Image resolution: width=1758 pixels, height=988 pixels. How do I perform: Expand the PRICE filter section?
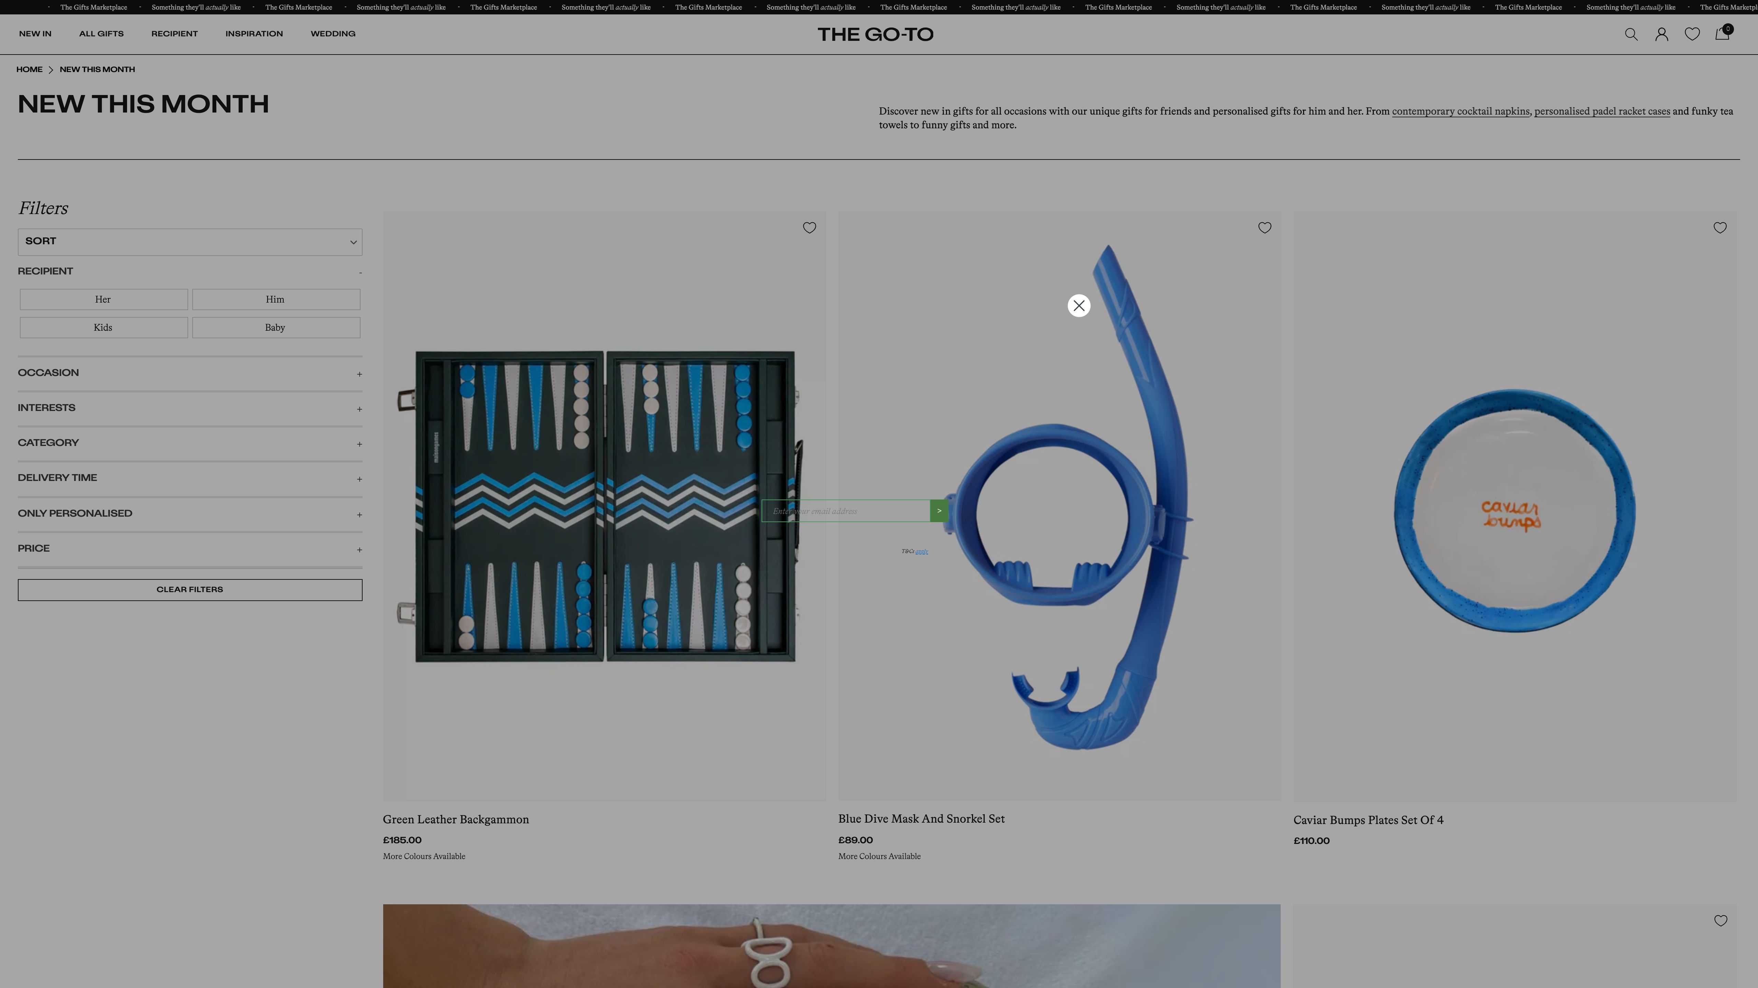pos(190,548)
